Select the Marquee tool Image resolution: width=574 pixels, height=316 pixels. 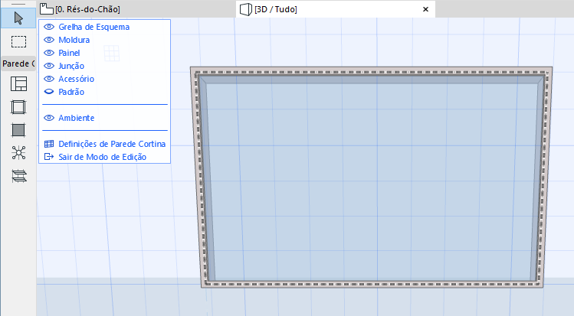tap(18, 41)
